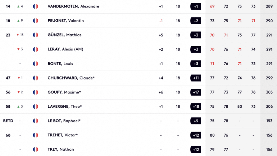Click French flag next to CHURCHWARD, Claude

pyautogui.click(x=36, y=78)
